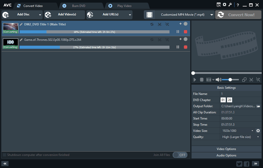Click plus icon on DM2_DVD row
Screen dimensions: 263x168
point(180,24)
